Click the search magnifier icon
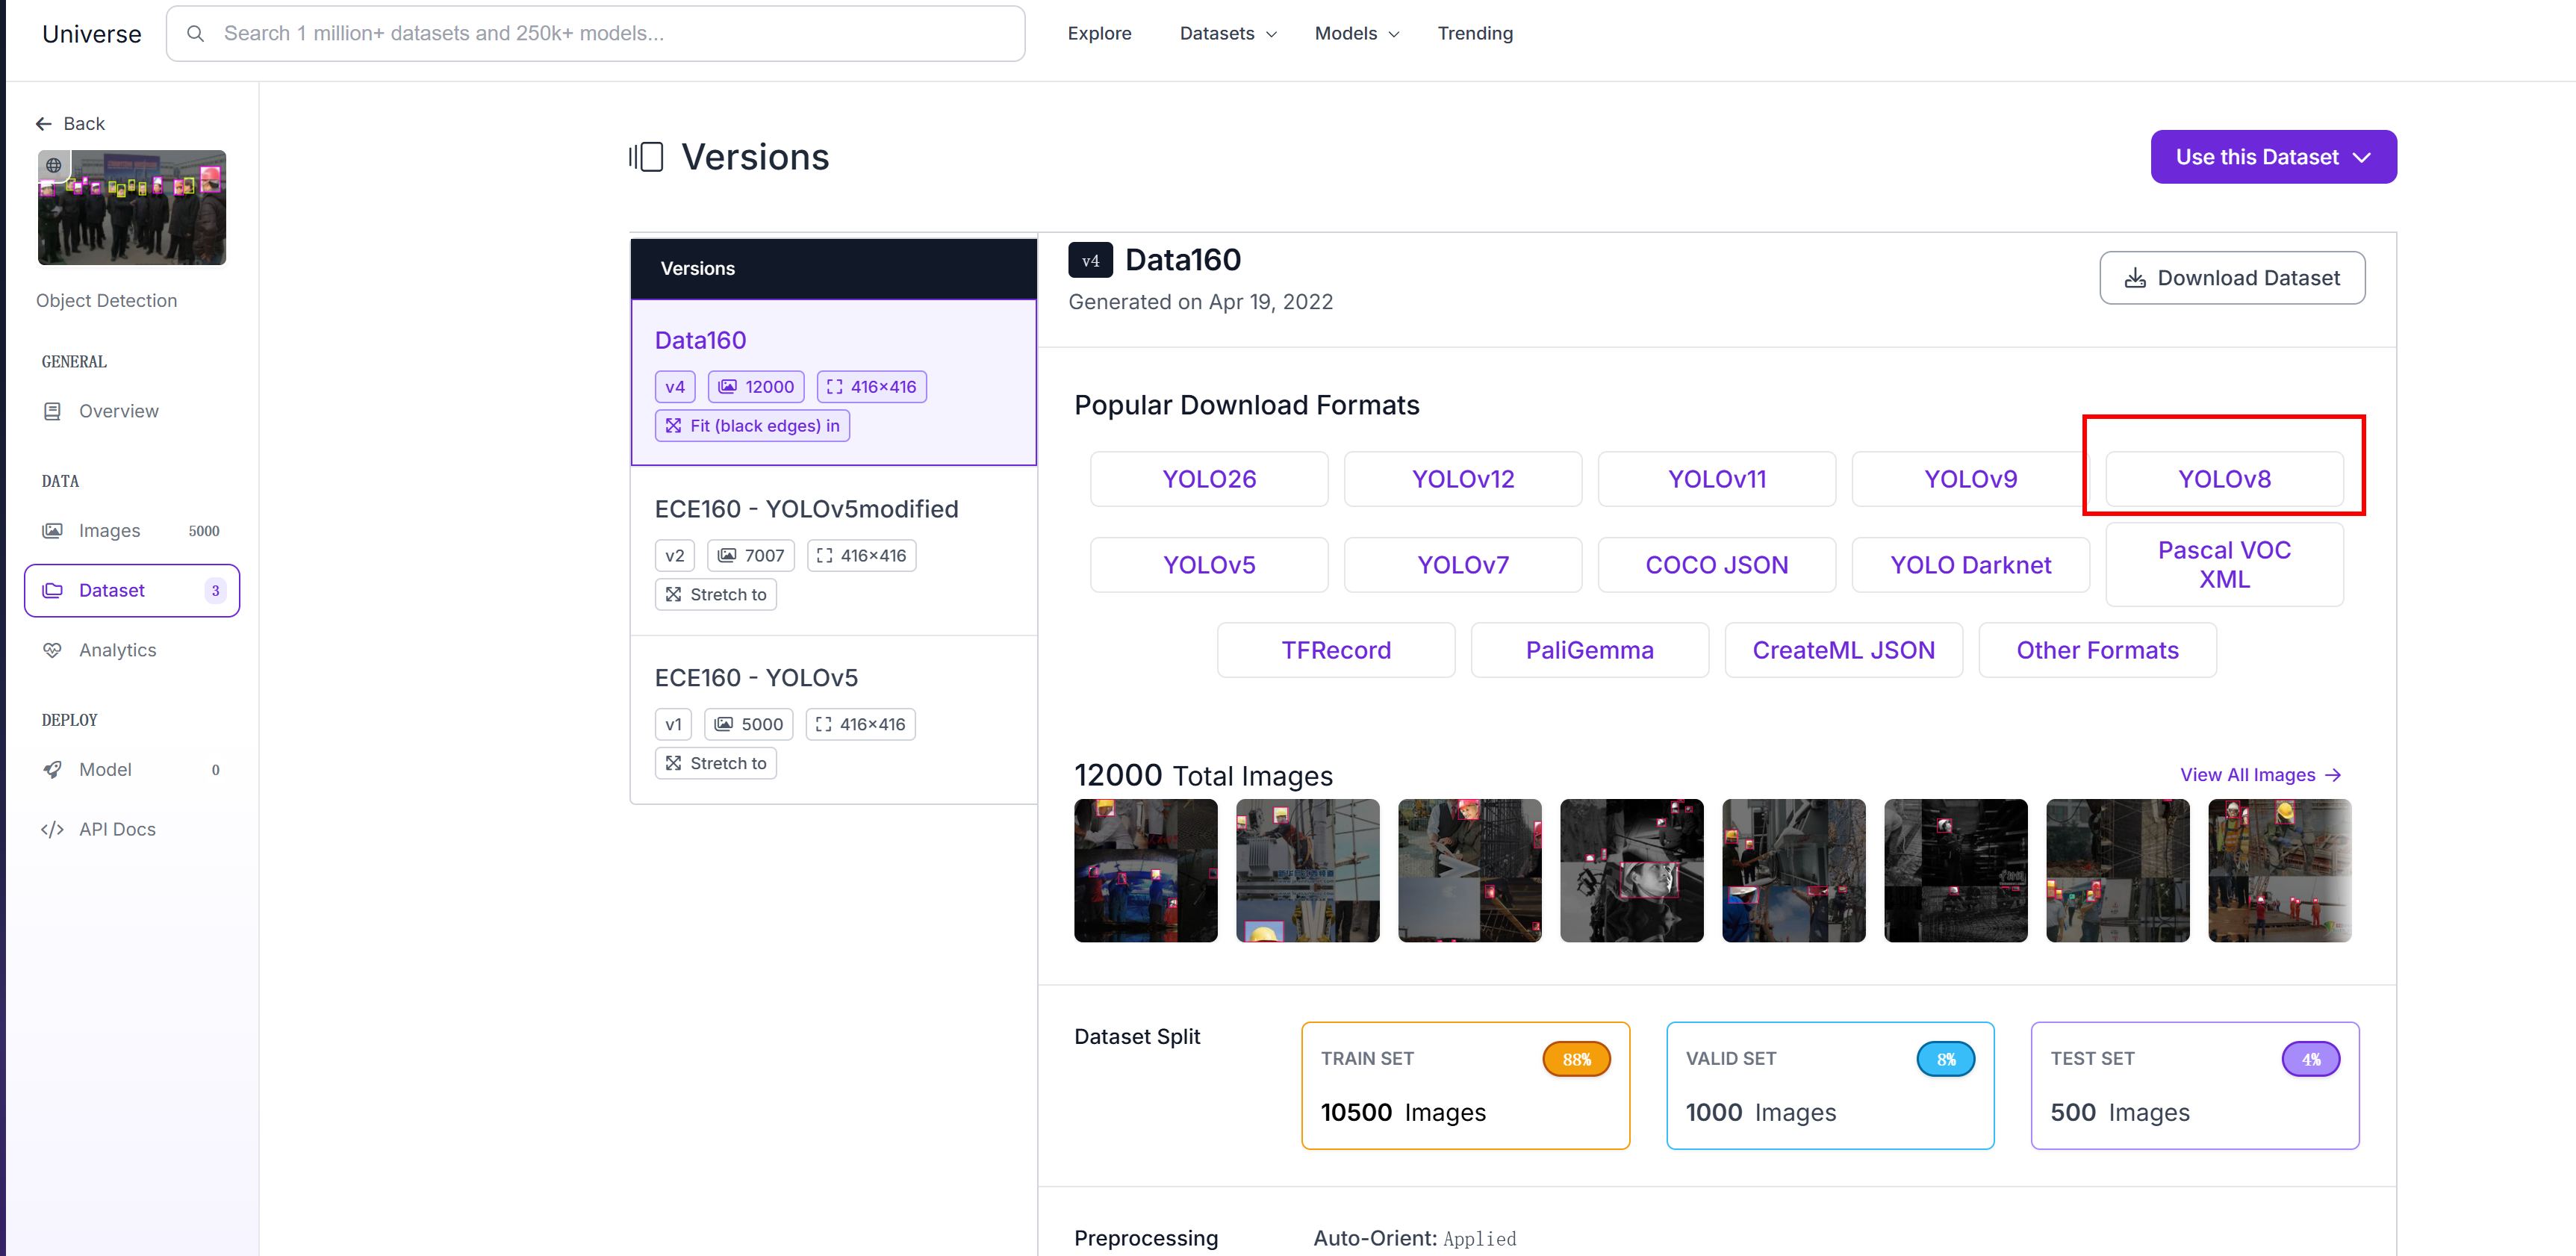This screenshot has width=2576, height=1256. [x=196, y=34]
